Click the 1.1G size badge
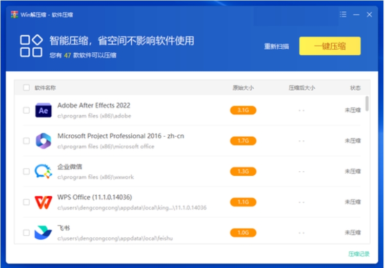Image resolution: width=385 pixels, height=268 pixels. [243, 202]
